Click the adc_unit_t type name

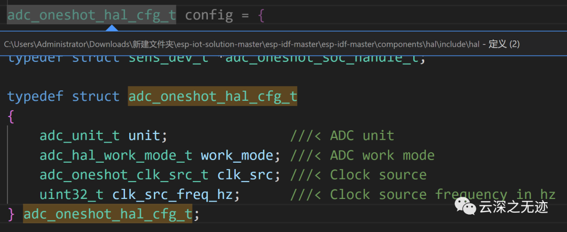click(80, 136)
